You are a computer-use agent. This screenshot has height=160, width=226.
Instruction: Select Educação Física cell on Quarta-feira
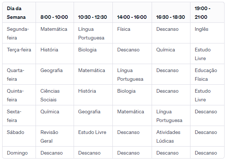[x=206, y=75]
